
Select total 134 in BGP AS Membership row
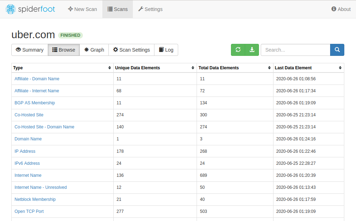(x=203, y=103)
